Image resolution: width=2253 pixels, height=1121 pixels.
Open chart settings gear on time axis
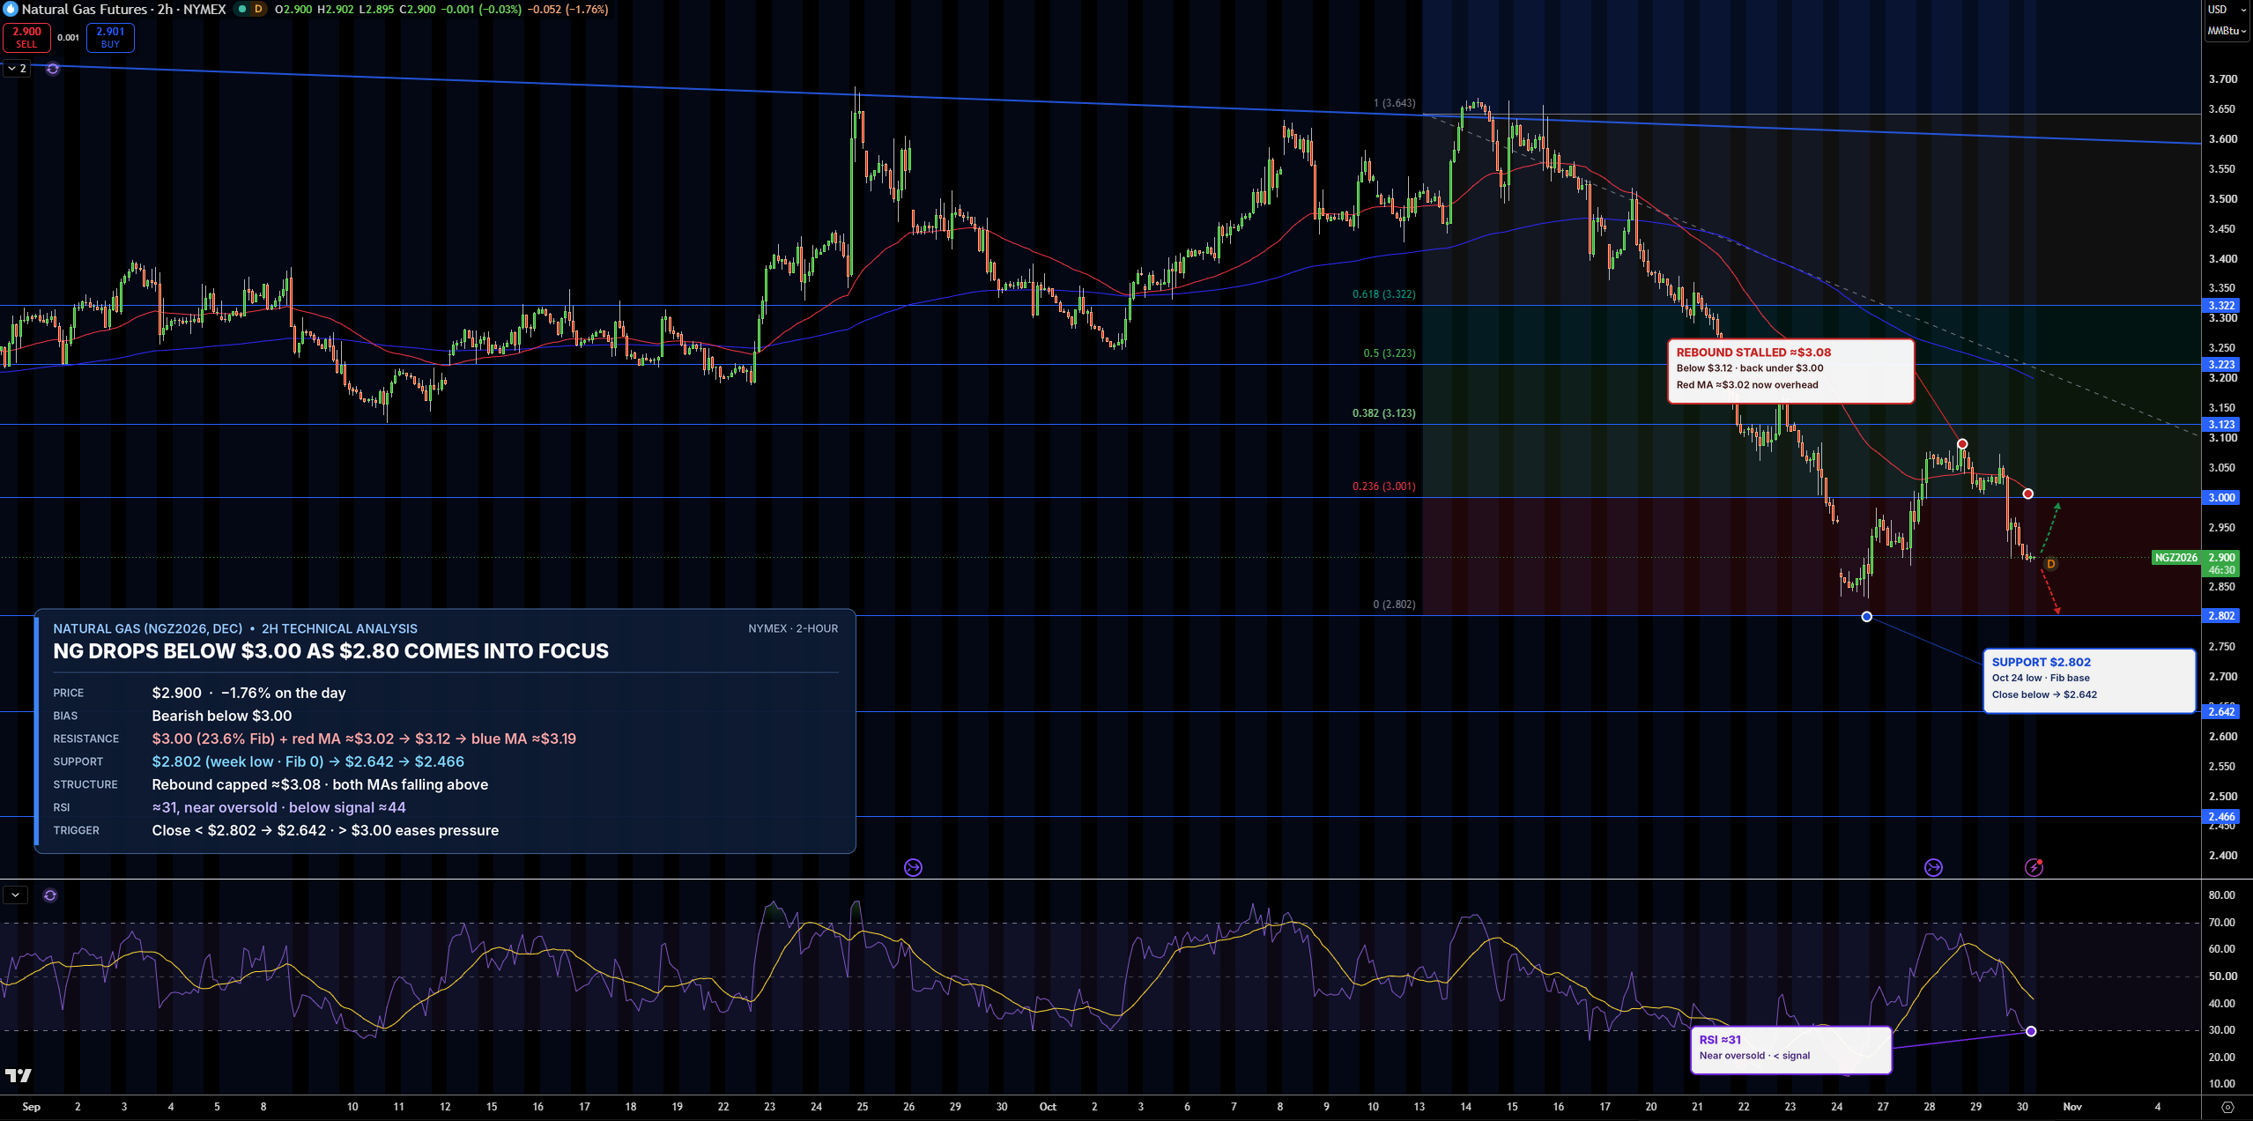click(2227, 1107)
